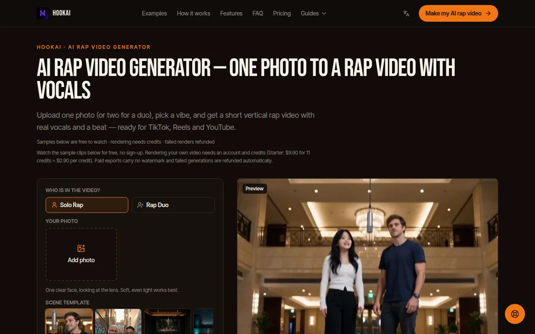Click the Make my AI rap video button
Screen dimensions: 535x334
(x=458, y=13)
